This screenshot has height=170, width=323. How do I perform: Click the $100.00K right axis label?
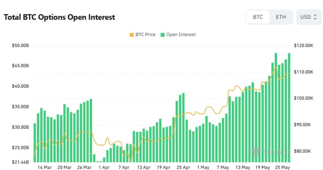click(303, 98)
